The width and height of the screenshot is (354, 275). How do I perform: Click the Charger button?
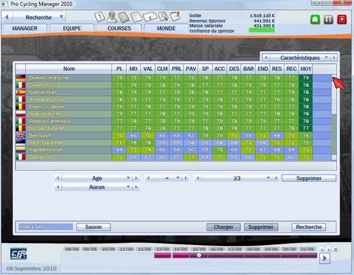pos(224,227)
